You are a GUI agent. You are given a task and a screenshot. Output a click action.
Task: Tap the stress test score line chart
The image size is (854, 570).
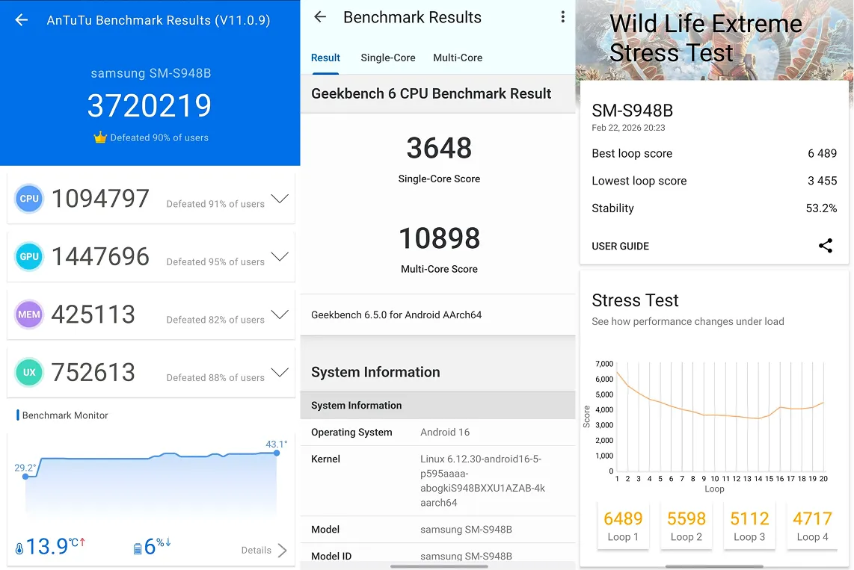tap(719, 418)
